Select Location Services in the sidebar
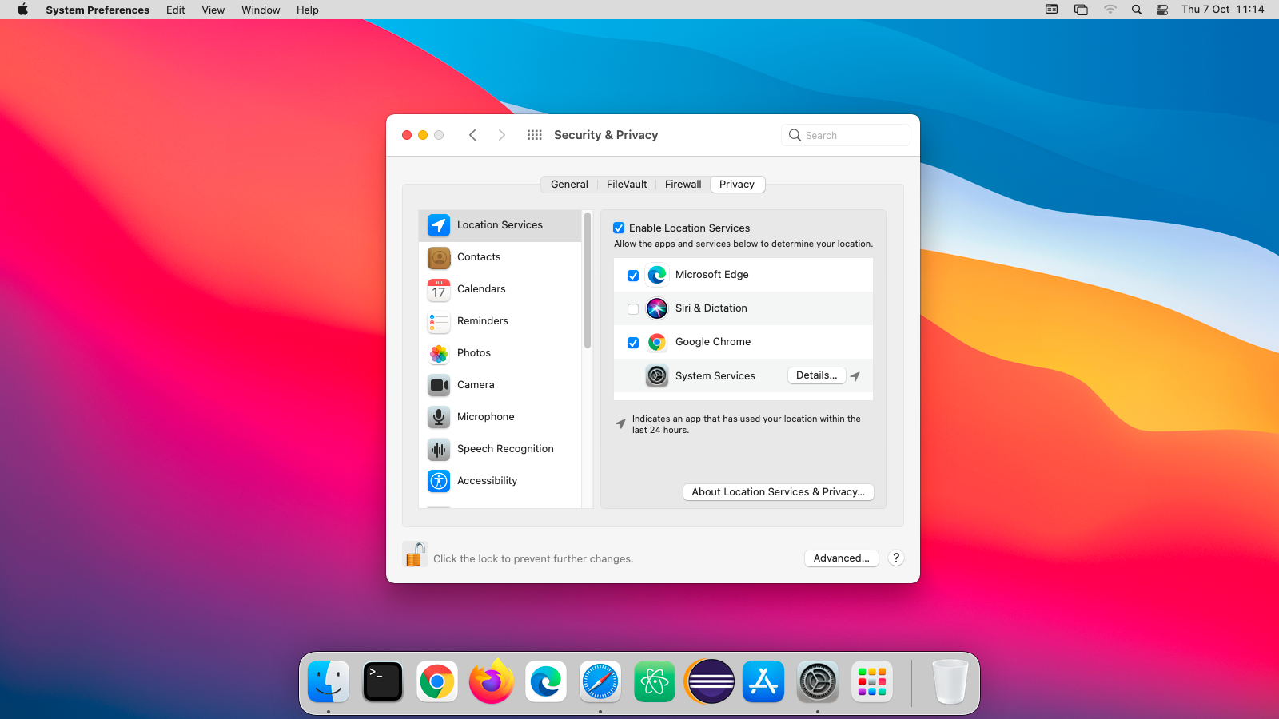1279x719 pixels. 500,225
